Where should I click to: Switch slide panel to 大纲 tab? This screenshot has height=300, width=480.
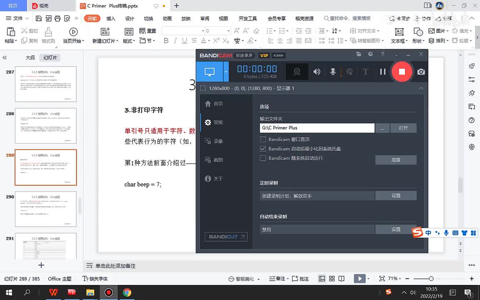(30, 57)
